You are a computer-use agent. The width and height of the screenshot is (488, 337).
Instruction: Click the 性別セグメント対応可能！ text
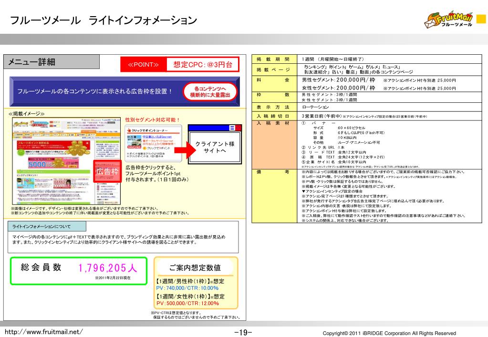coord(153,119)
